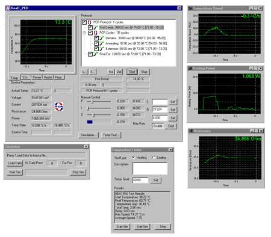
Task: Close the Temperature Tester window
Action: (x=170, y=150)
